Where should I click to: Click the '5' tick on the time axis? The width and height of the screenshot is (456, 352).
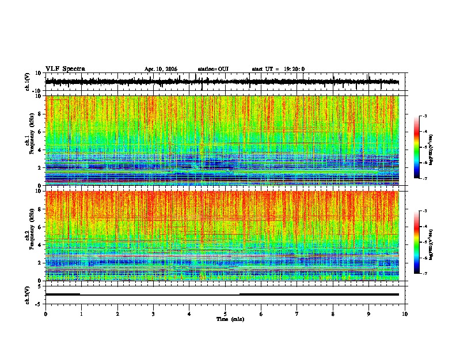[x=225, y=314]
